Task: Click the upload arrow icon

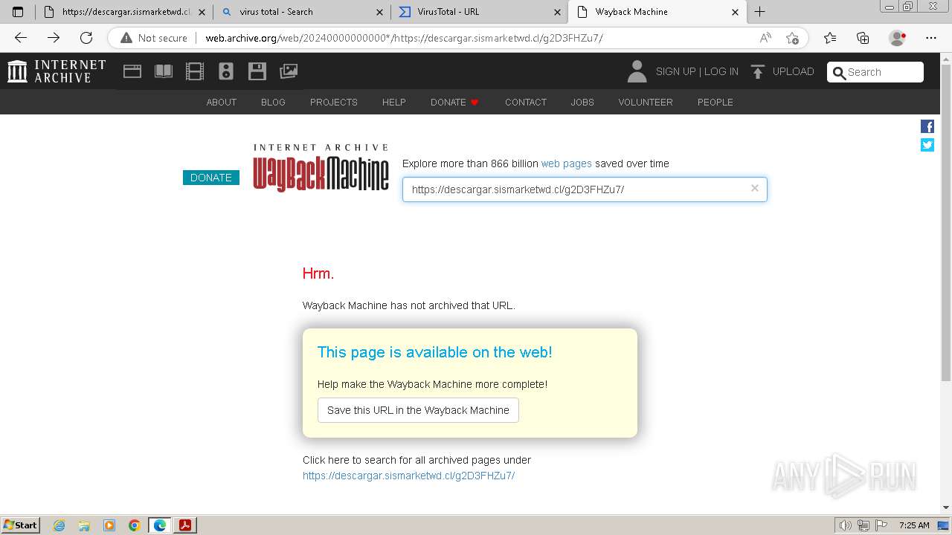Action: [758, 71]
